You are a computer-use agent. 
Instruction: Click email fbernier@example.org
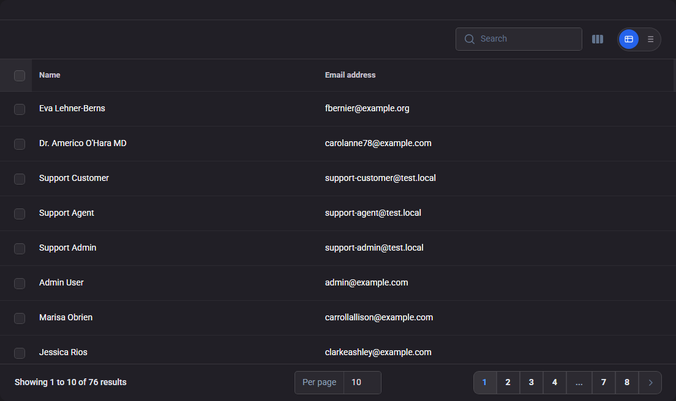pyautogui.click(x=367, y=108)
